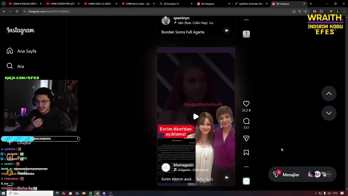The image size is (348, 196).
Task: Open Microsoft Edge from taskbar
Action: (57, 193)
